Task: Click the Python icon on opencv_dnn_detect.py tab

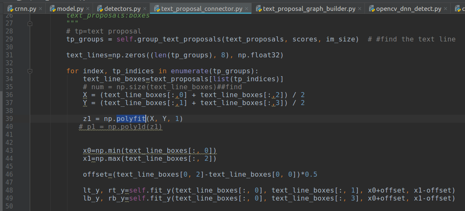Action: point(372,9)
